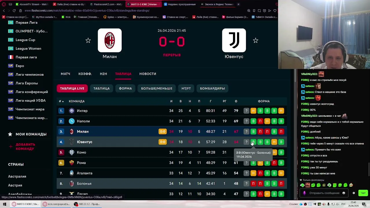Image resolution: width=370 pixels, height=208 pixels.
Task: Select the ТАБЛИЦА LIVE filter
Action: tap(72, 88)
